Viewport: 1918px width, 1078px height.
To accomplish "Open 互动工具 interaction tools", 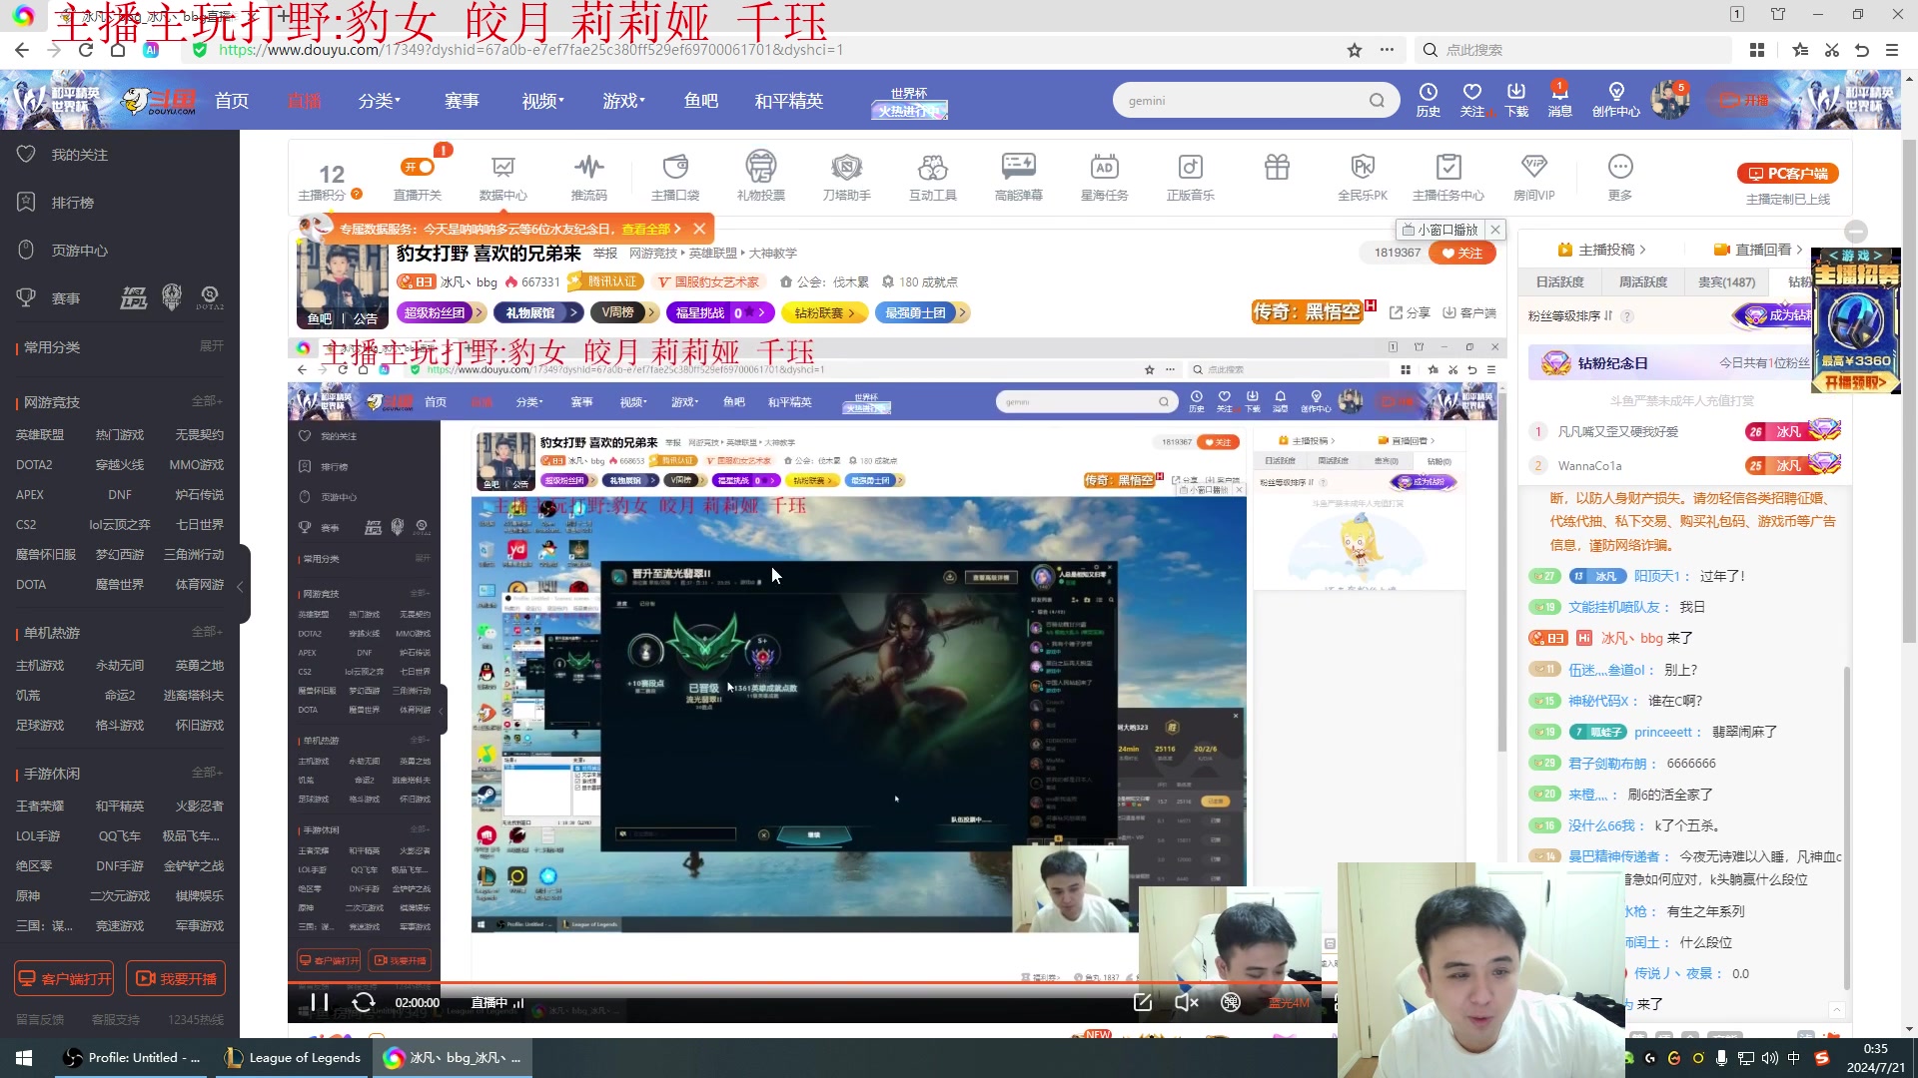I will [x=932, y=177].
